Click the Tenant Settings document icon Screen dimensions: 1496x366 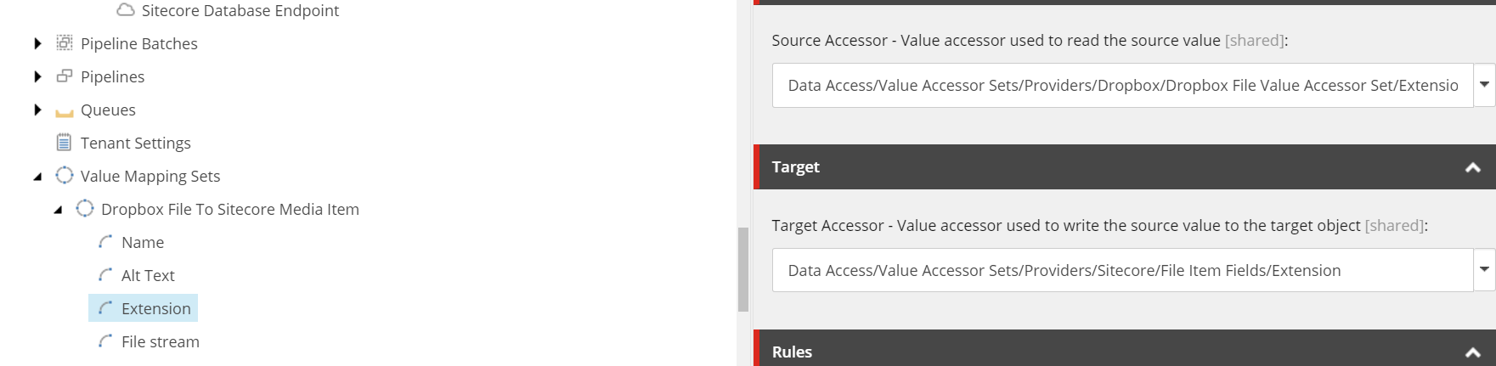[x=64, y=142]
